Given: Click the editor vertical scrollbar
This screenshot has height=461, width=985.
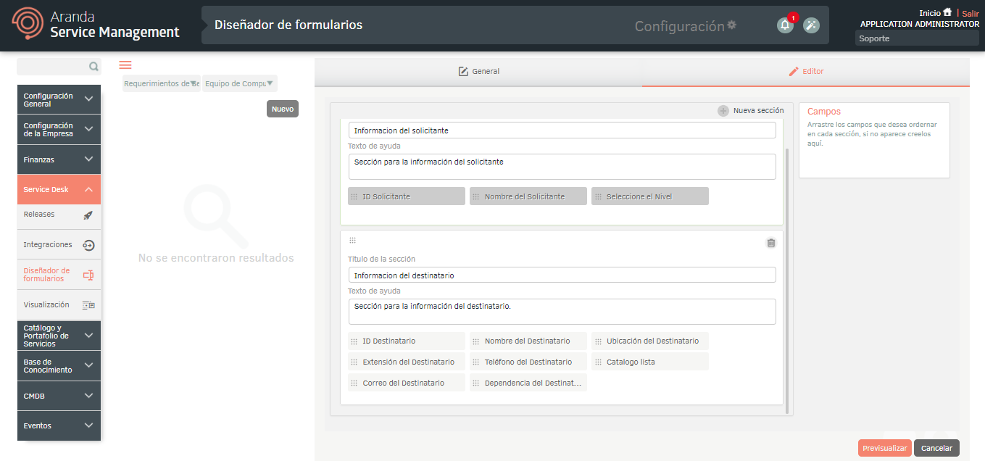Looking at the screenshot, I should (788, 281).
